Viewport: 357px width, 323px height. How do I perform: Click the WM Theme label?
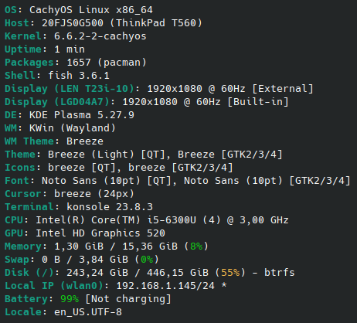pos(29,141)
